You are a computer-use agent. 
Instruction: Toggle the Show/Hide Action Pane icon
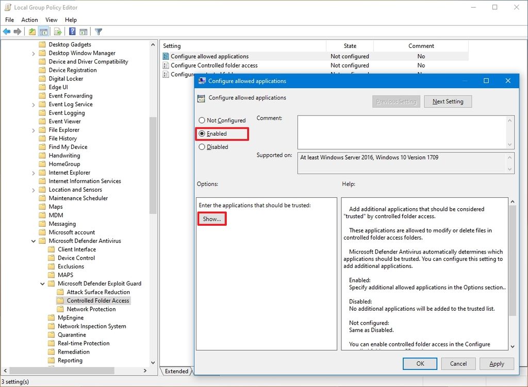[83, 31]
